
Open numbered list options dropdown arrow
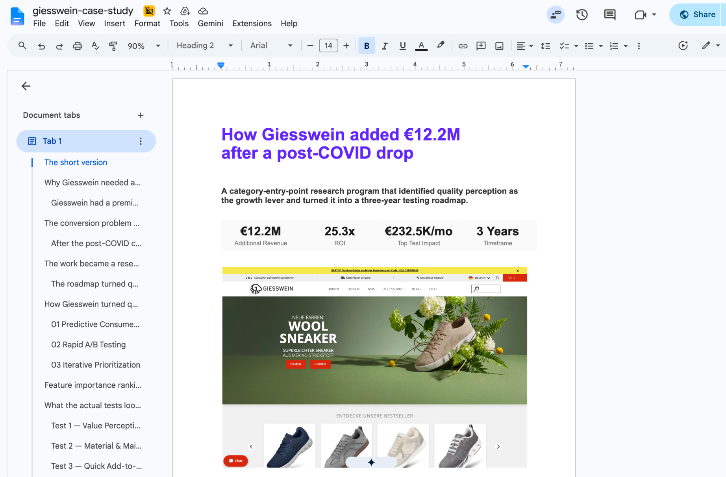pos(626,46)
